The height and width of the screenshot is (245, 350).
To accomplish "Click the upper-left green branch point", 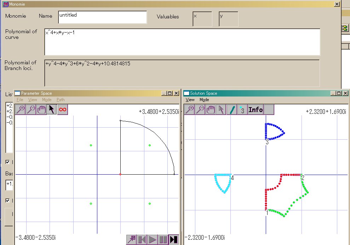I will [x=91, y=145].
